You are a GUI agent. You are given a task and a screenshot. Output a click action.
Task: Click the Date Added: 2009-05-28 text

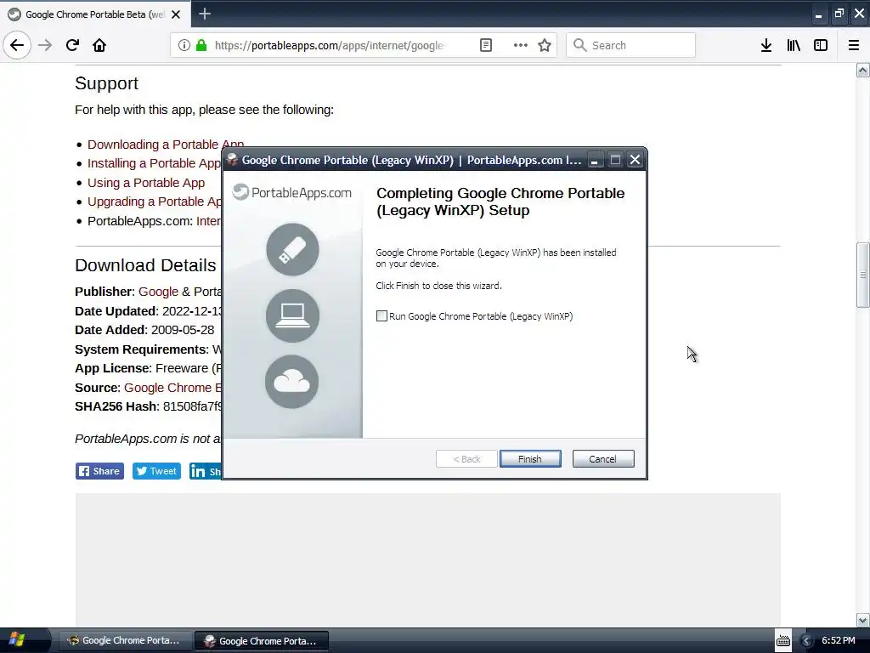click(x=144, y=330)
